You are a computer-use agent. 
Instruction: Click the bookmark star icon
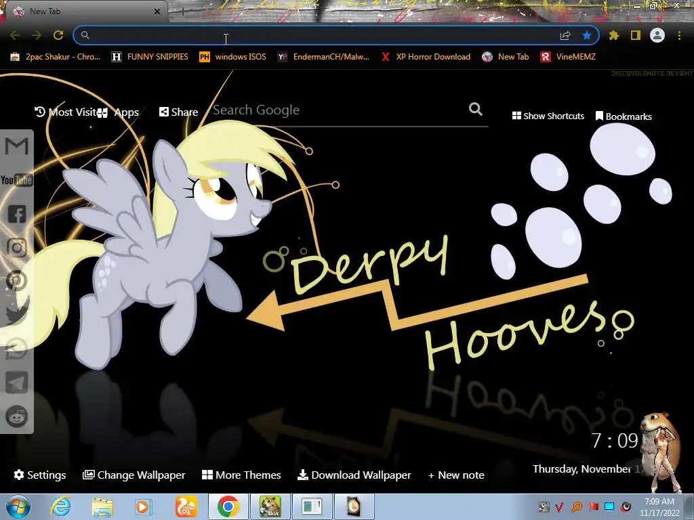pos(587,35)
